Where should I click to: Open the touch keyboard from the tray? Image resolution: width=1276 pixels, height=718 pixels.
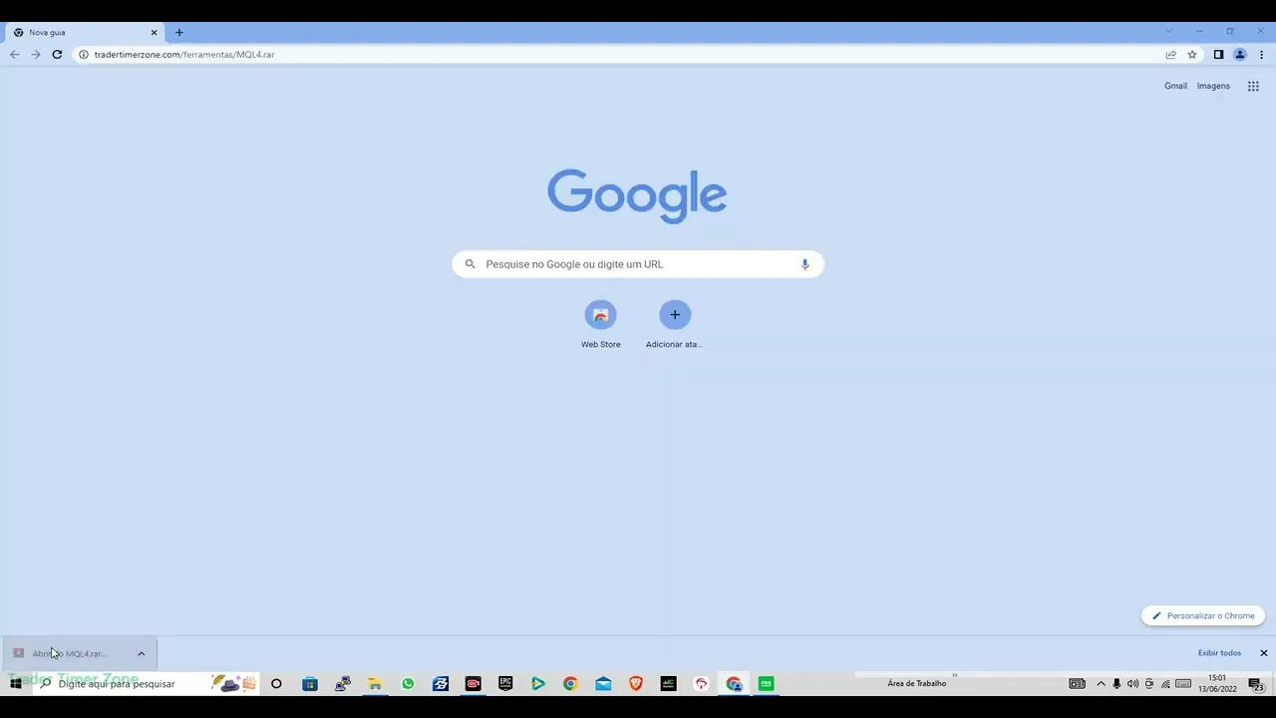pyautogui.click(x=1183, y=683)
